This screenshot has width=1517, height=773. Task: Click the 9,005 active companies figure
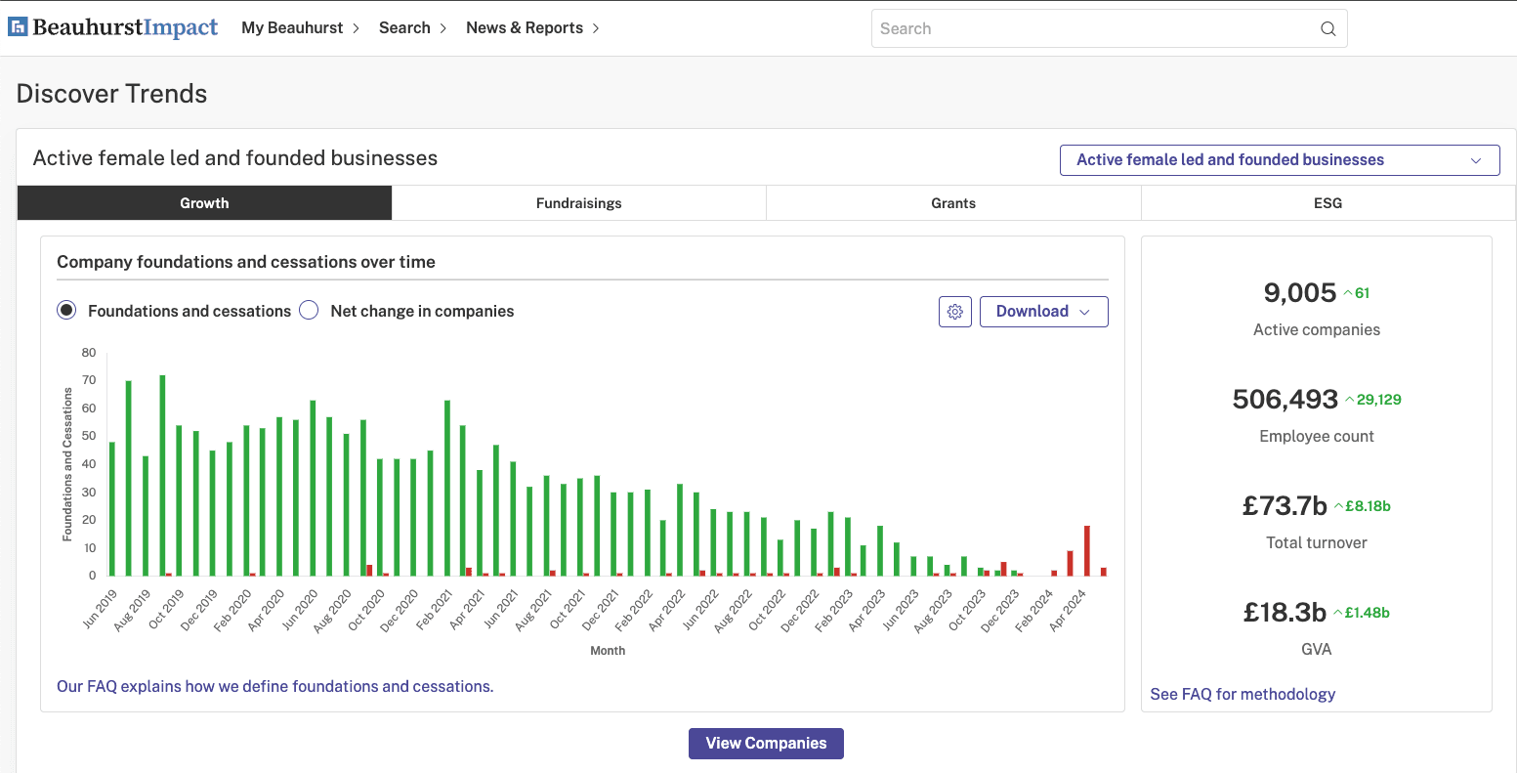coord(1299,292)
